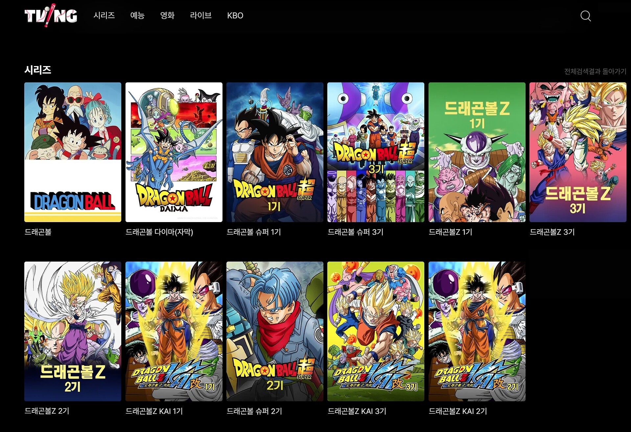631x432 pixels.
Task: Click the 드래곤볼Z KAI 2기 title text
Action: coord(457,411)
